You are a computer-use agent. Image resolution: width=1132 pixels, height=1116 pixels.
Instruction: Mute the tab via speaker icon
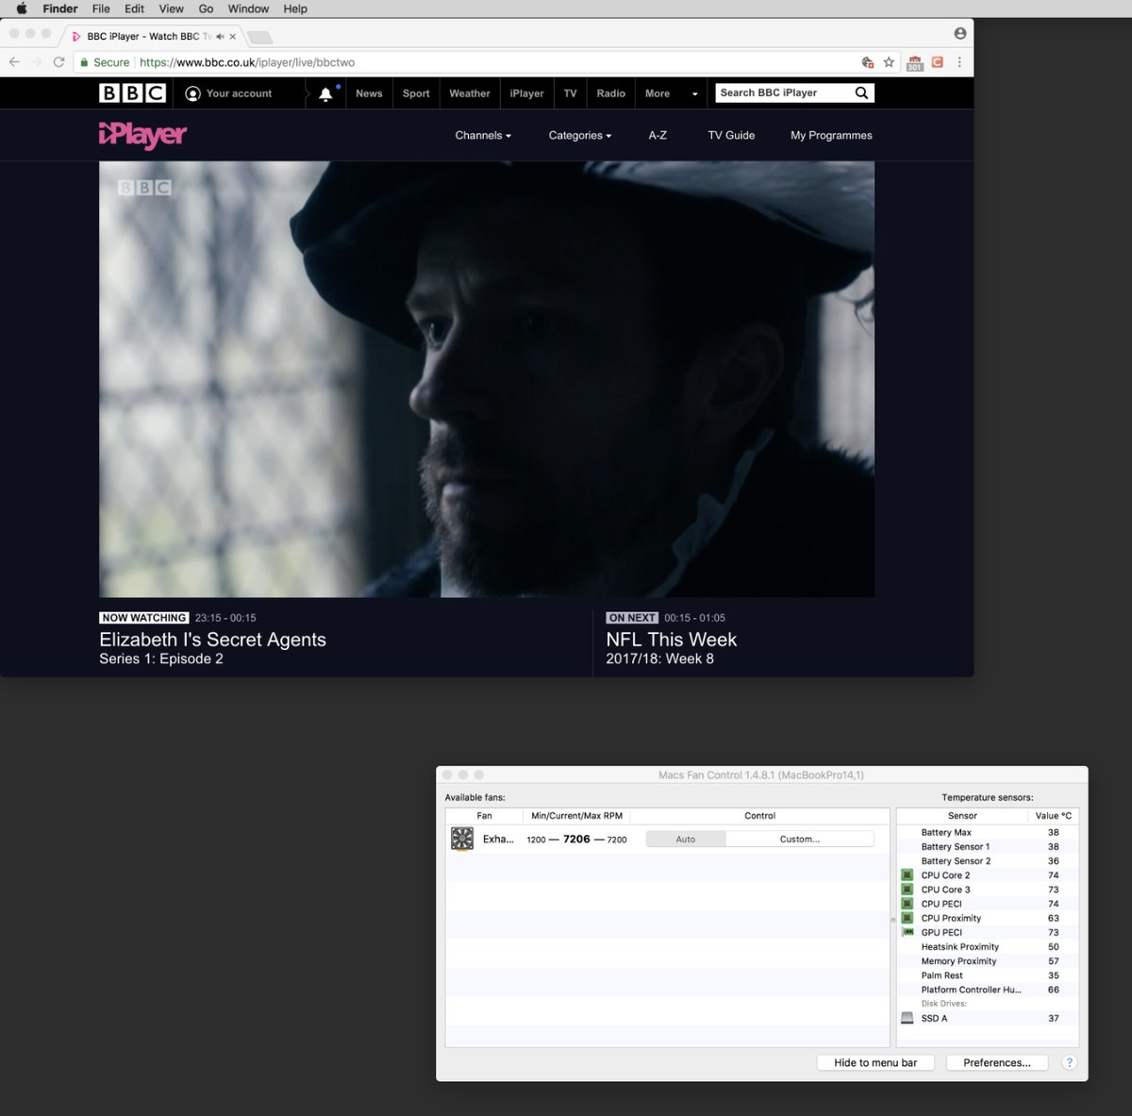[220, 36]
